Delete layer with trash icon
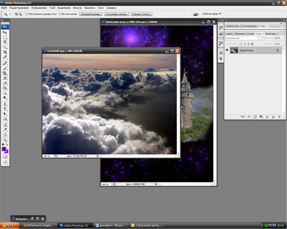 (x=279, y=116)
